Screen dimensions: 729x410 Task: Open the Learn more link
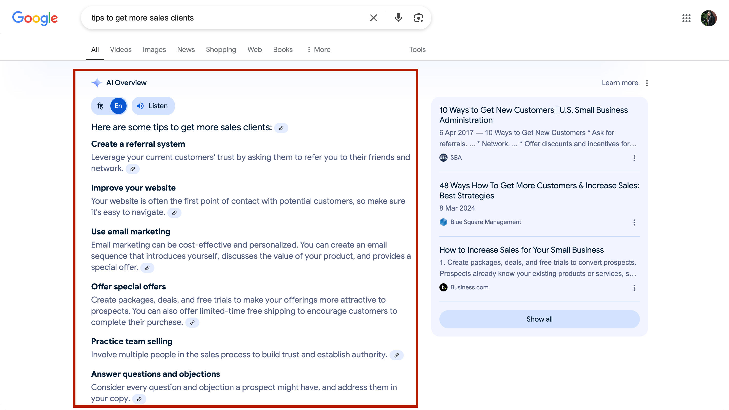tap(620, 83)
